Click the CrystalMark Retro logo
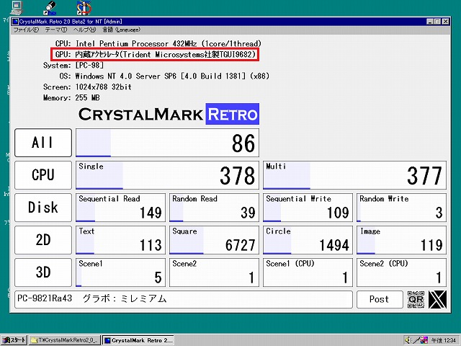The image size is (461, 346). click(x=169, y=114)
